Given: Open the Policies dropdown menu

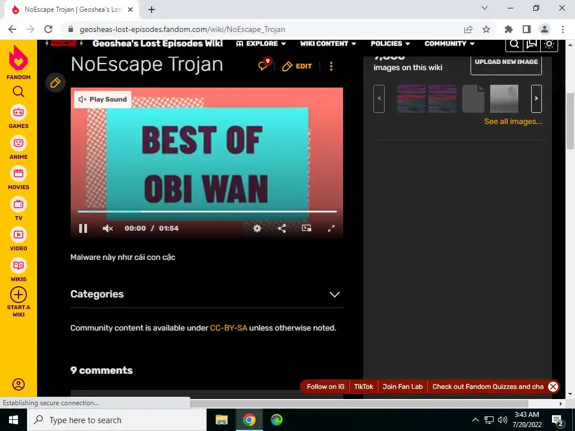Looking at the screenshot, I should (x=390, y=44).
